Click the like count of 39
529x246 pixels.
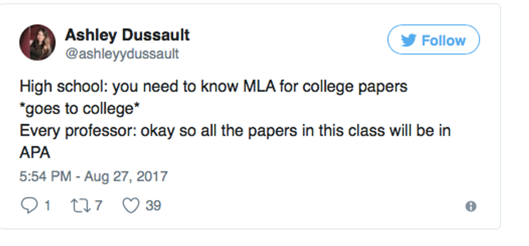pyautogui.click(x=153, y=206)
